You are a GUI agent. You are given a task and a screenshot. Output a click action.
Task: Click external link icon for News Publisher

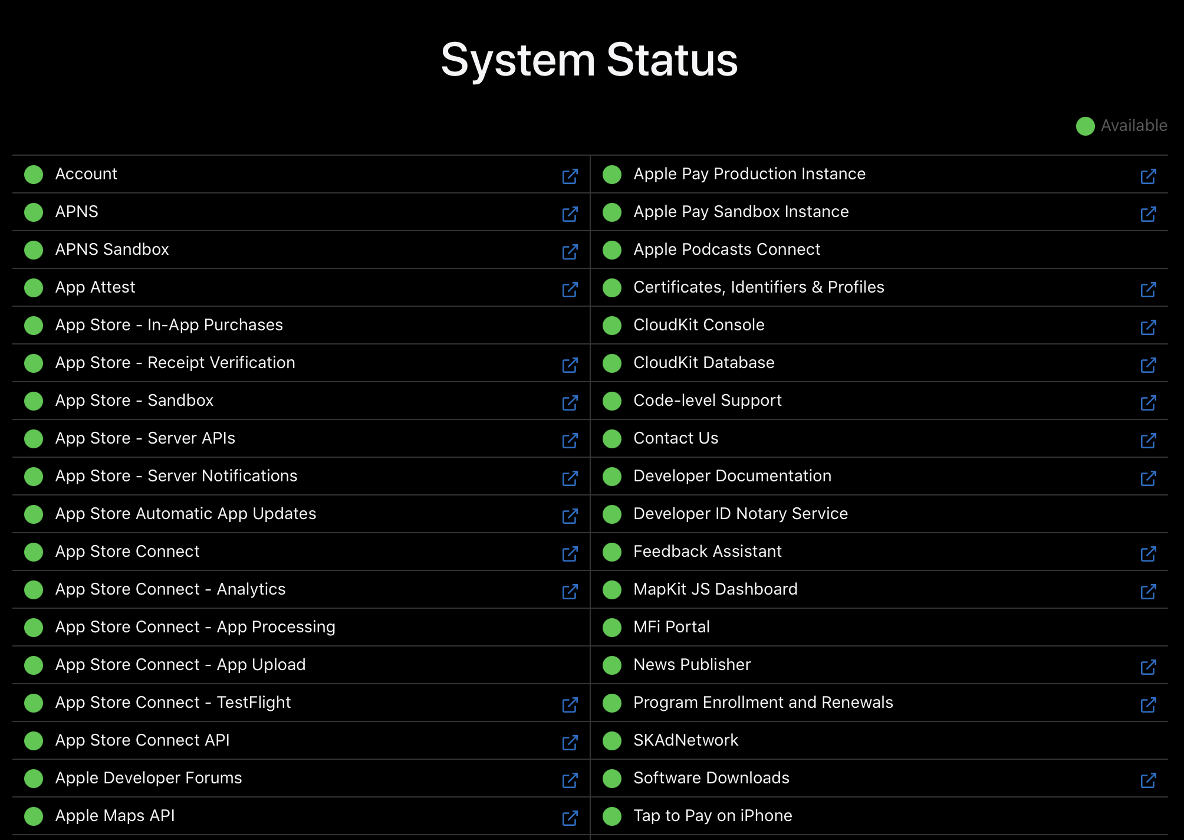(x=1148, y=667)
